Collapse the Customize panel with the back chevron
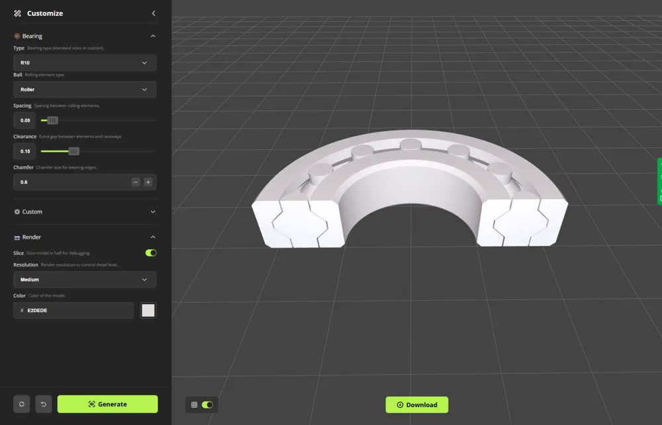Viewport: 662px width, 425px height. [x=154, y=13]
